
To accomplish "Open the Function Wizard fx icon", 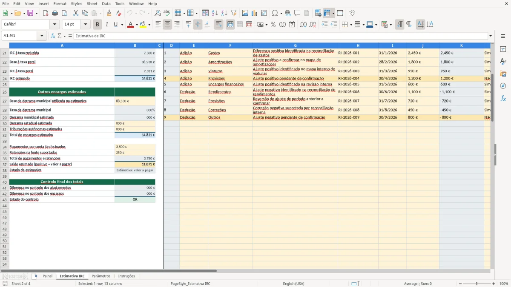I will click(x=53, y=36).
